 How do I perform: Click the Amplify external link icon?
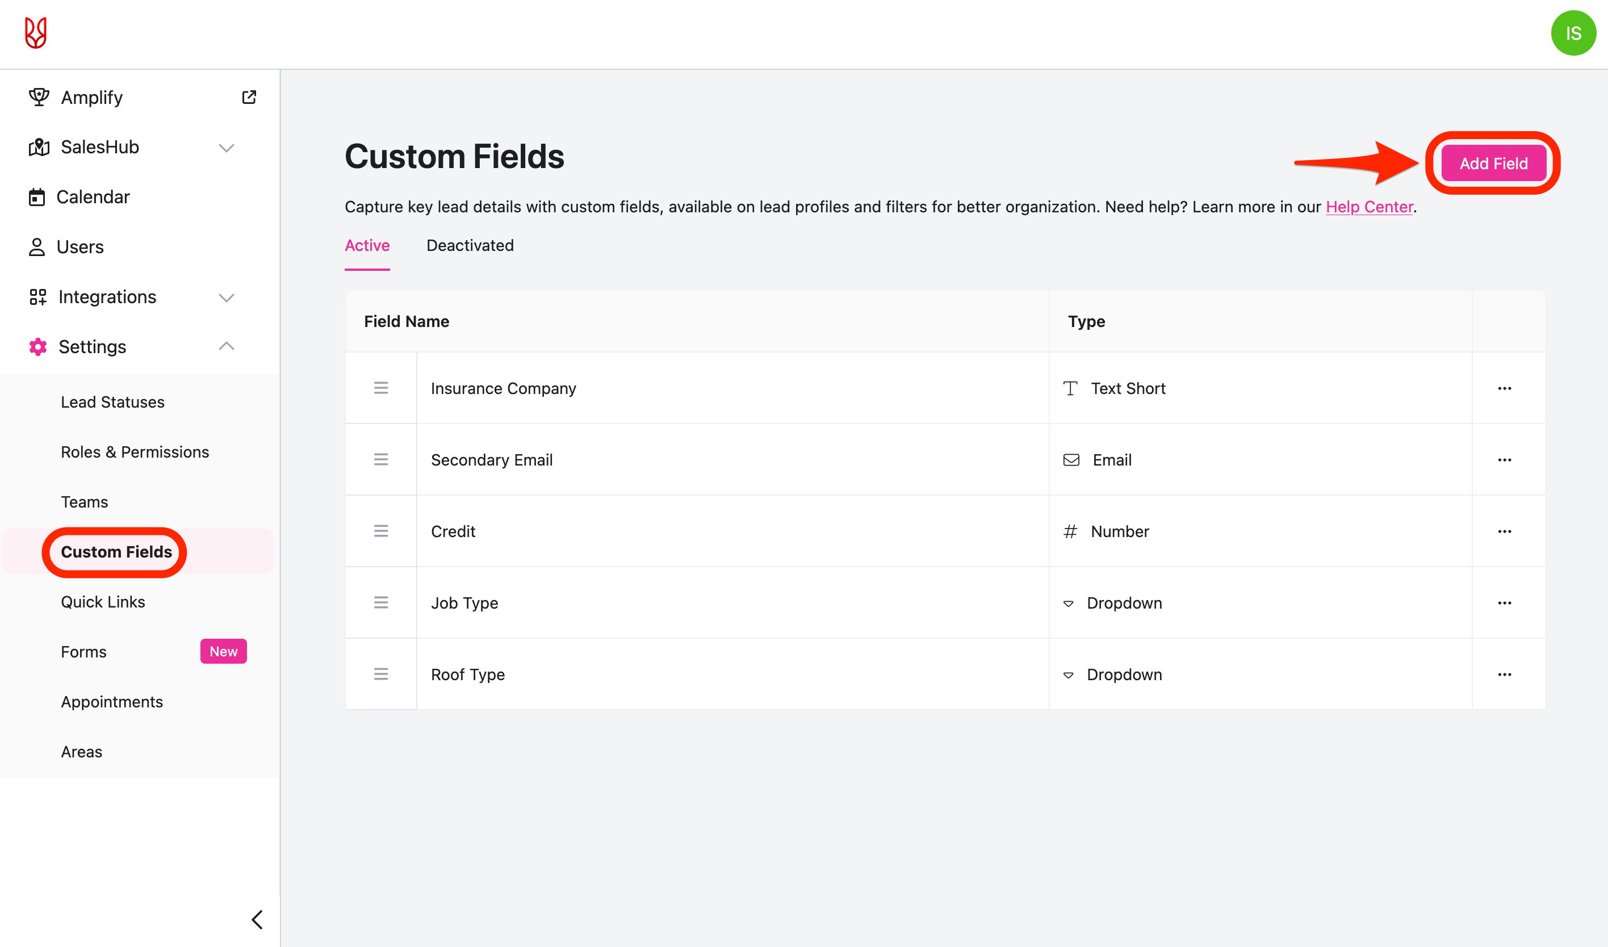point(249,97)
